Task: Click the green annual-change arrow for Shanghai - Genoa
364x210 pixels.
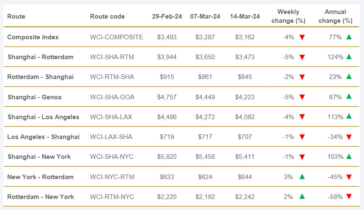Action: tap(349, 96)
